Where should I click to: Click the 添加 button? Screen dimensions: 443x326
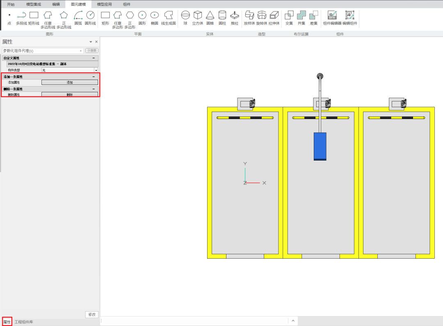70,83
